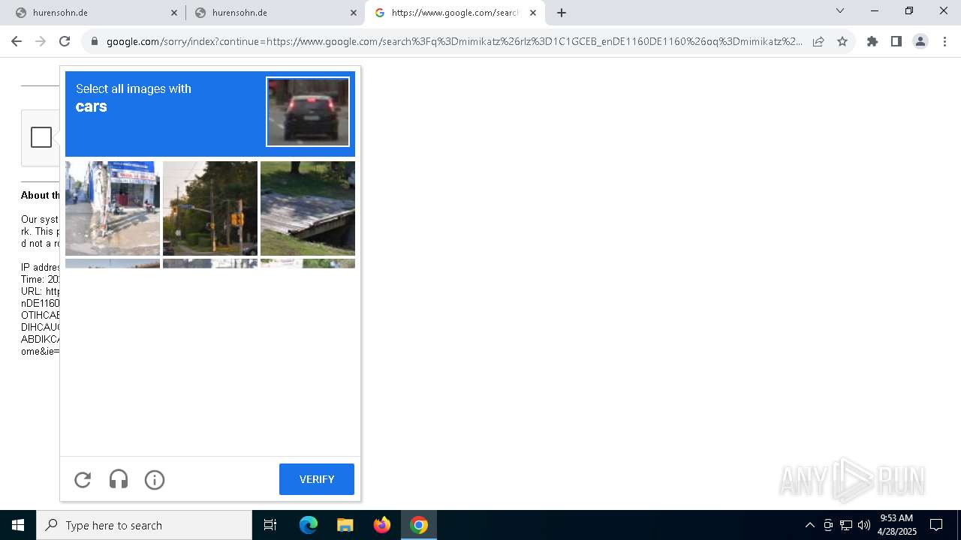View site information lock icon
961x540 pixels.
(95, 41)
